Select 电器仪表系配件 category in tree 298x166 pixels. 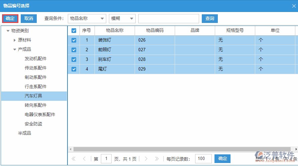40,115
